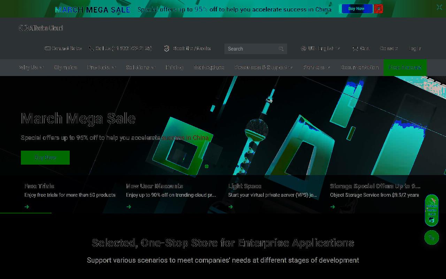Click the shield icon beside Block the Attacks

pyautogui.click(x=167, y=48)
